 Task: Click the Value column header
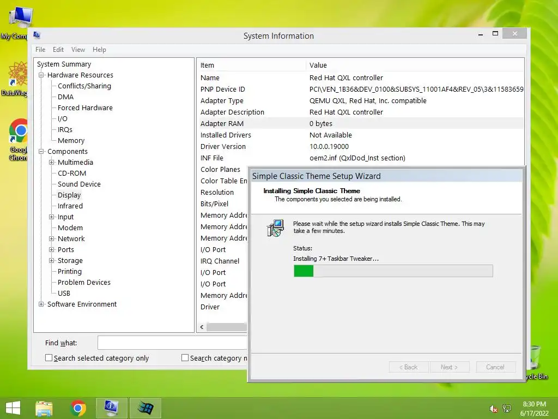(415, 65)
